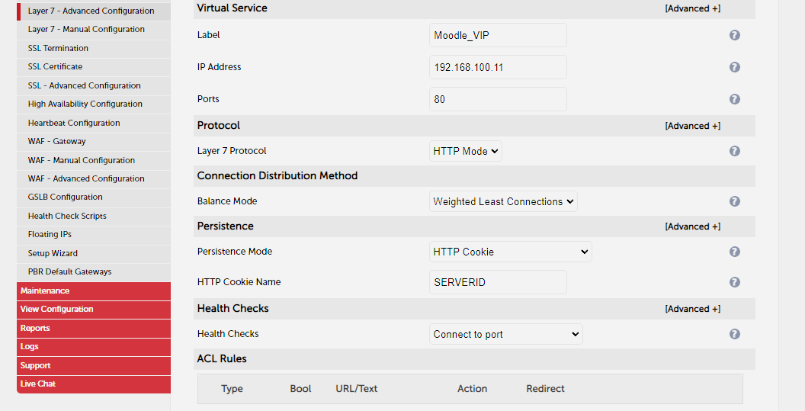Click the ACL Rules section heading
This screenshot has width=805, height=411.
222,358
